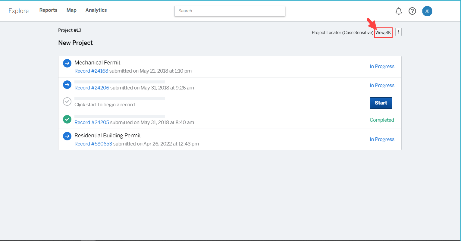
Task: Click the blue arrow icon beside Residential Building Permit
Action: click(x=67, y=136)
